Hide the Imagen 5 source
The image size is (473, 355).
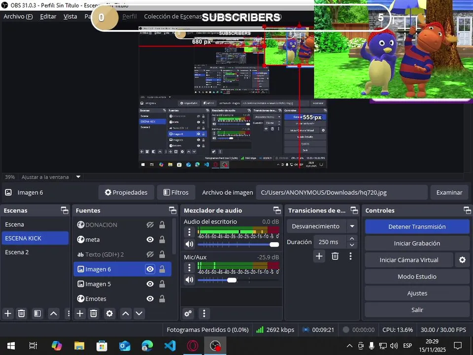[150, 284]
